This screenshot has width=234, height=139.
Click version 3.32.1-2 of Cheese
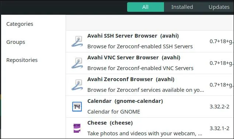coord(219,128)
